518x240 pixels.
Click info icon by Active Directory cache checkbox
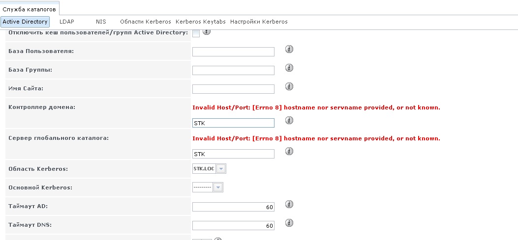(x=207, y=31)
